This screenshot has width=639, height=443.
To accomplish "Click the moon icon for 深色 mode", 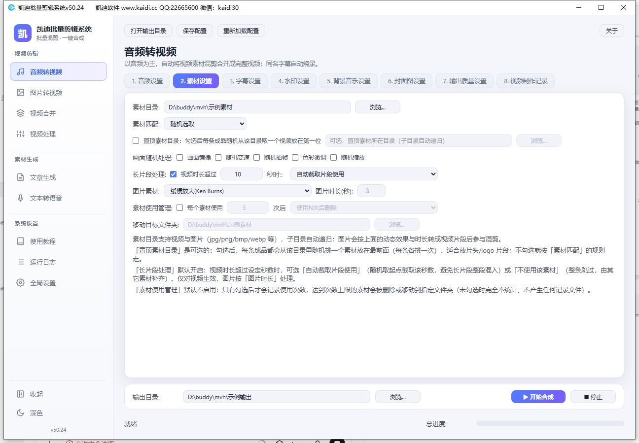I will pos(21,413).
